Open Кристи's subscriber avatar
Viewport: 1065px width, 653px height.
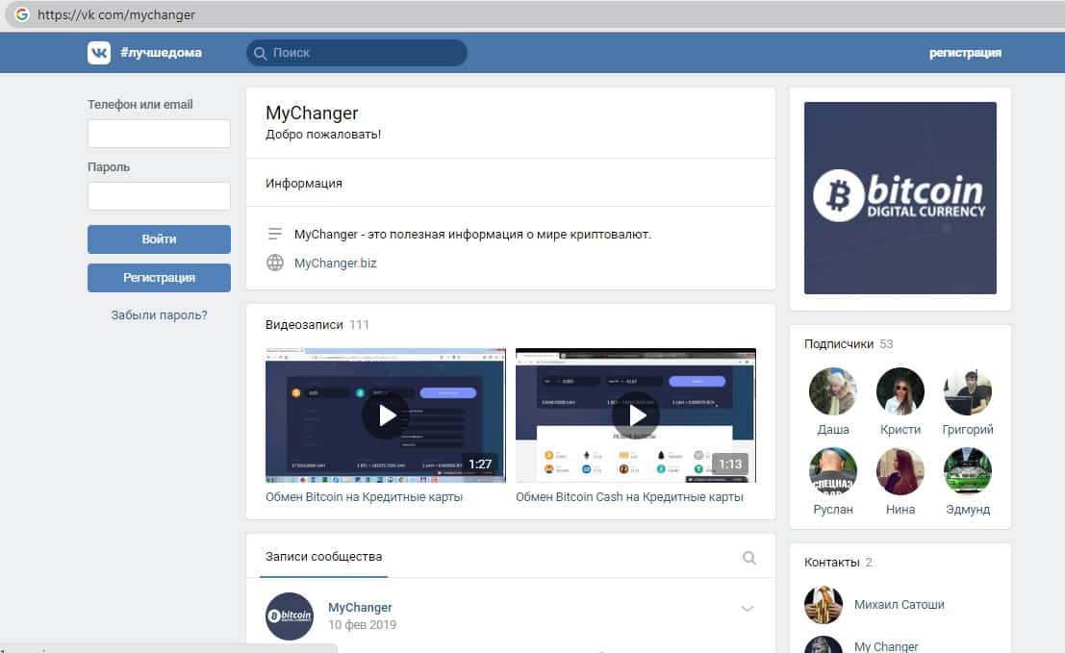[900, 391]
